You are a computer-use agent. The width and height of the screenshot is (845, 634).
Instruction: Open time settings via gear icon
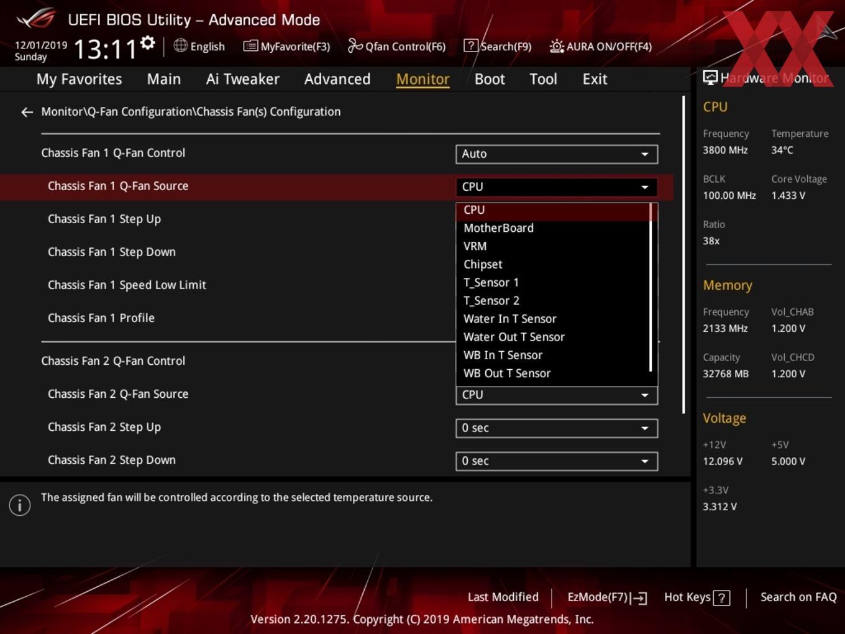click(x=147, y=42)
